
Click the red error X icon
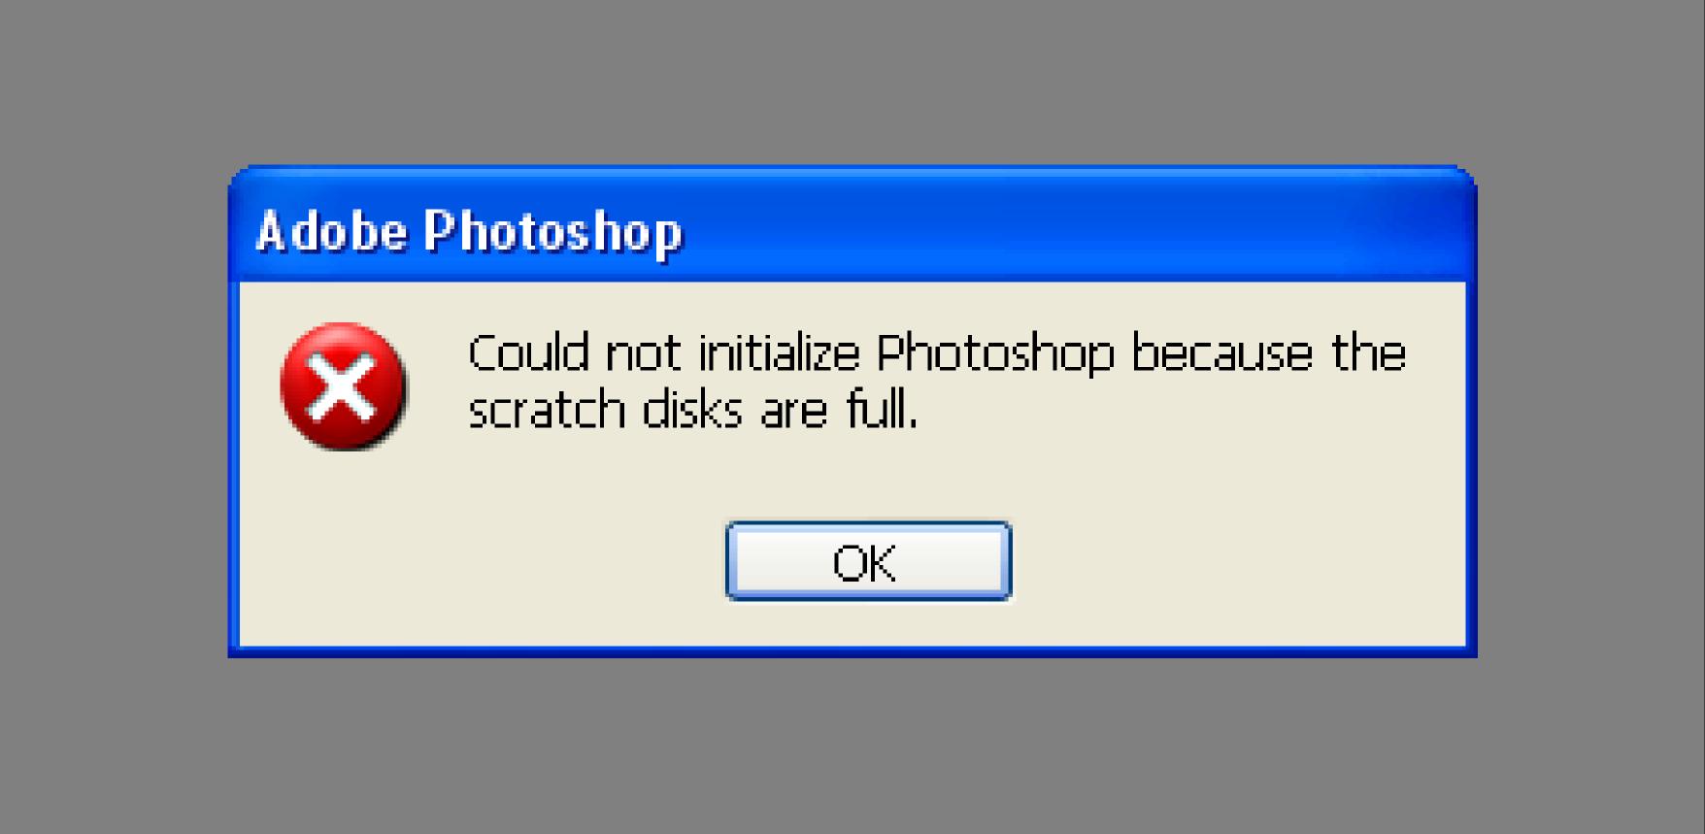[343, 385]
